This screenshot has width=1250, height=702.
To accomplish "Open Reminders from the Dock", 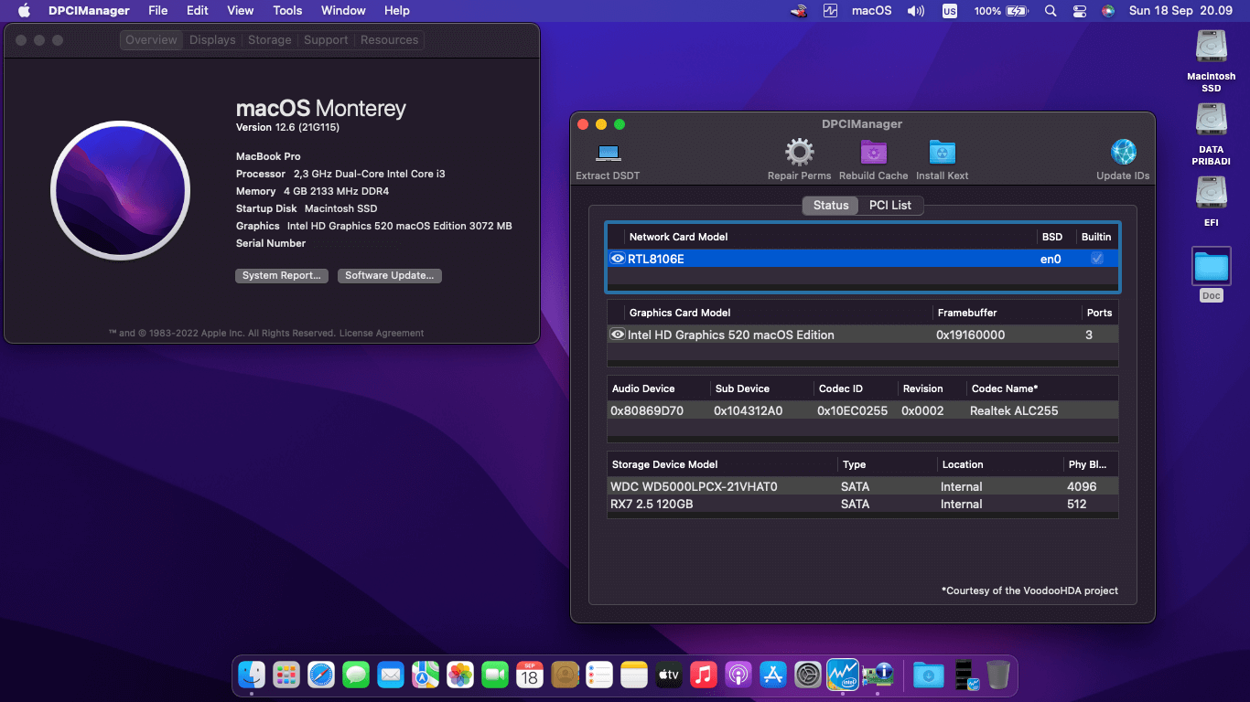I will pyautogui.click(x=599, y=675).
